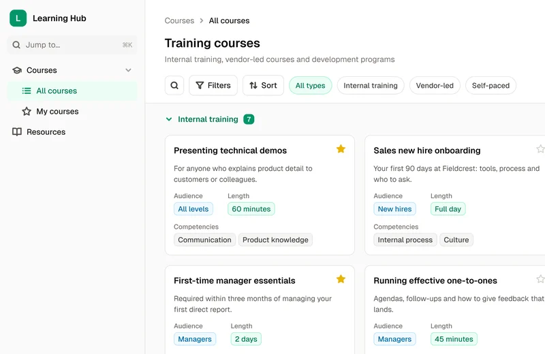Click the Jump to magnifier icon
Viewport: 545px width, 354px height.
point(16,45)
